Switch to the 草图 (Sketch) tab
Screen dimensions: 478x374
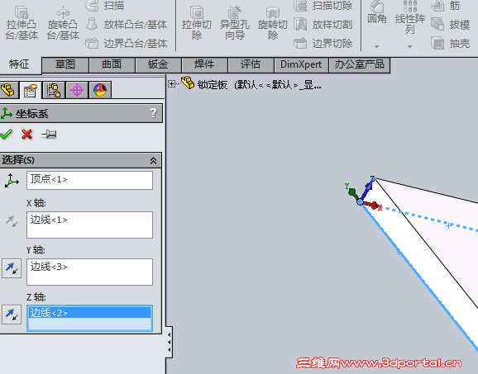65,64
